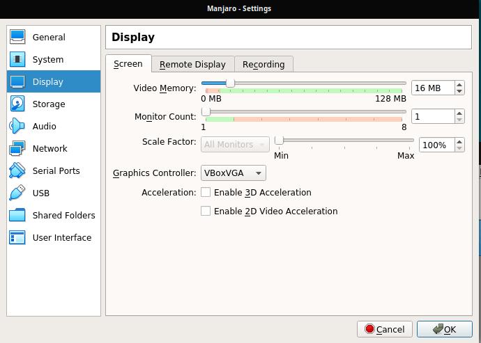Enable 3D Acceleration checkbox
Image resolution: width=481 pixels, height=343 pixels.
[206, 192]
